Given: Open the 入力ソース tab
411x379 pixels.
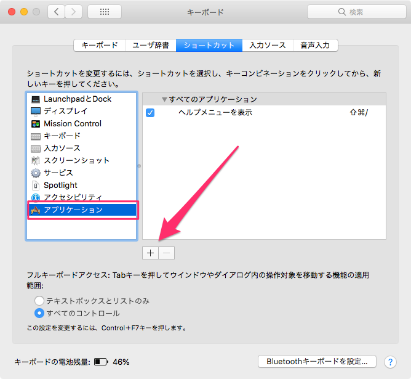Looking at the screenshot, I should click(x=268, y=46).
